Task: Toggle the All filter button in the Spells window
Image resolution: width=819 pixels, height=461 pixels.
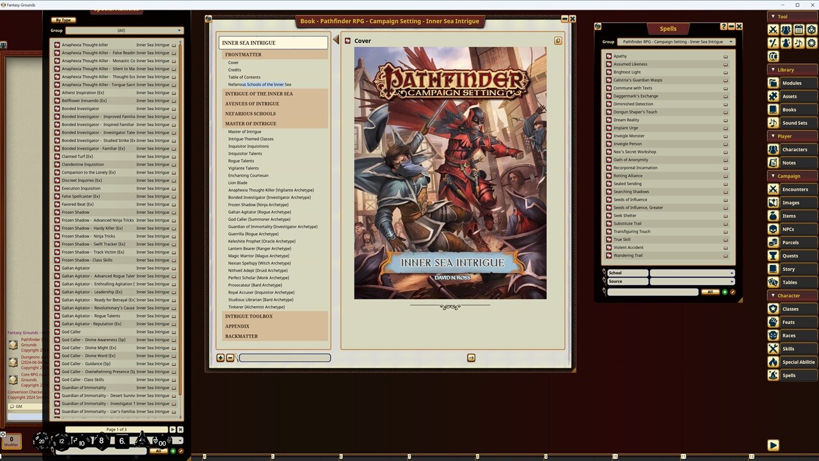Action: 710,291
